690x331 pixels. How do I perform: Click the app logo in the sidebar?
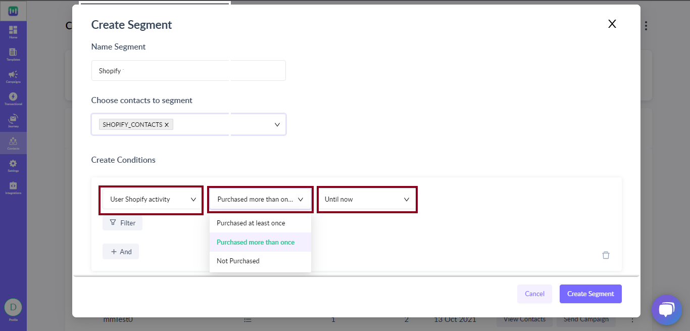(x=13, y=11)
